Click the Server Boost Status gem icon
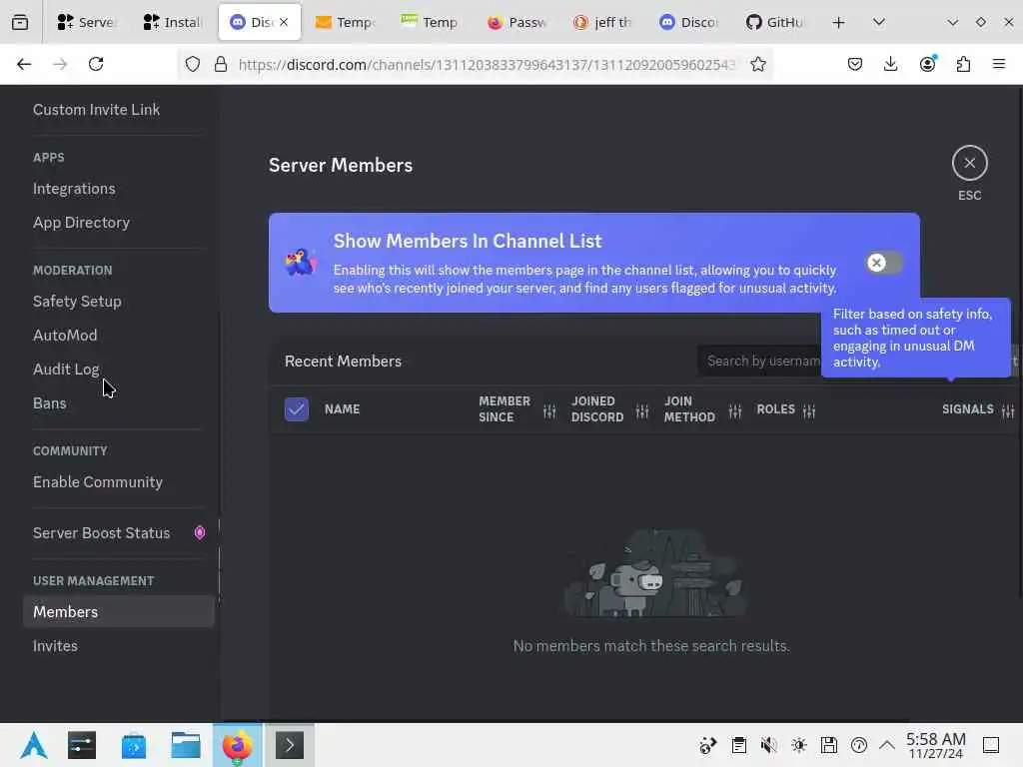 click(200, 533)
